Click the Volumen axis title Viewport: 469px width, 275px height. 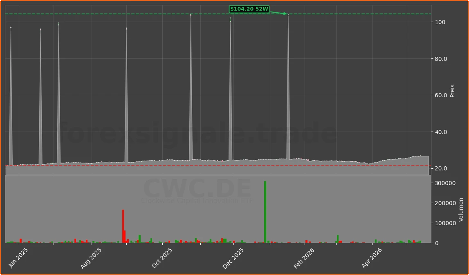tap(461, 210)
